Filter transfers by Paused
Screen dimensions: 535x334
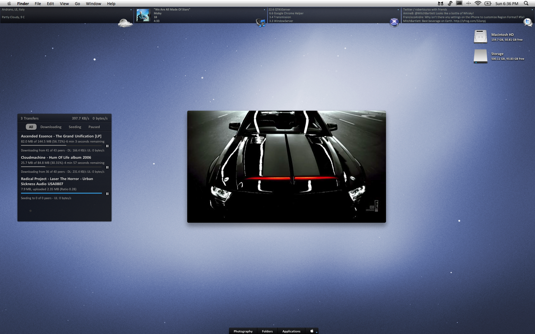click(94, 127)
